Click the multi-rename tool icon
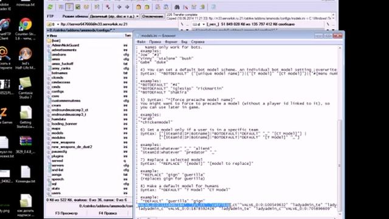The height and width of the screenshot is (219, 389). pyautogui.click(x=185, y=7)
